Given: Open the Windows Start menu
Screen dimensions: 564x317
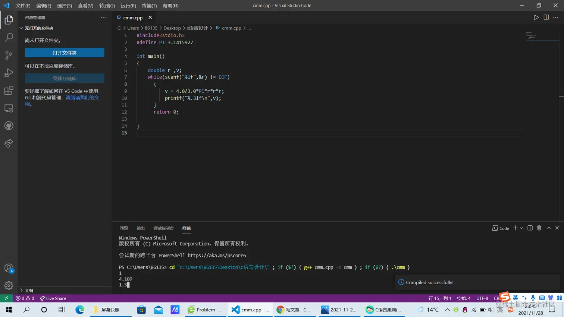Looking at the screenshot, I should tap(9, 310).
